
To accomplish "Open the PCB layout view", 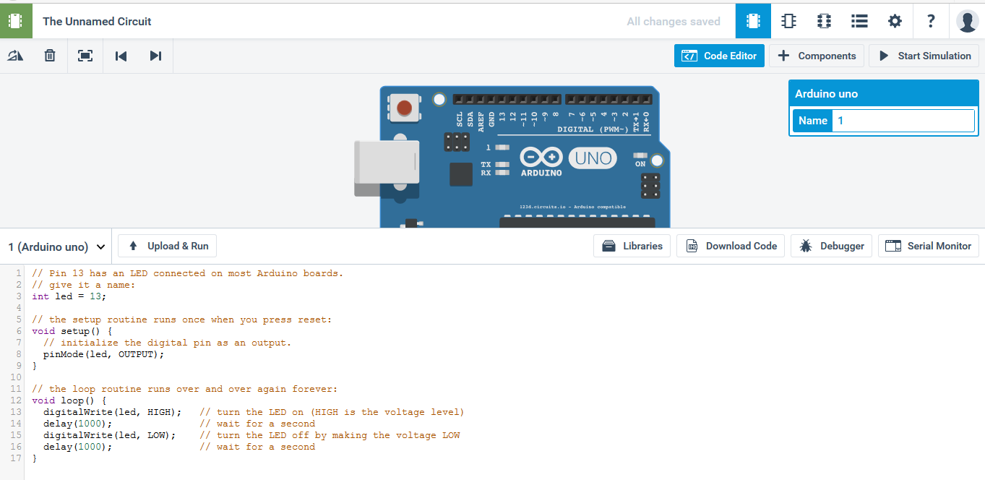I will coord(823,21).
